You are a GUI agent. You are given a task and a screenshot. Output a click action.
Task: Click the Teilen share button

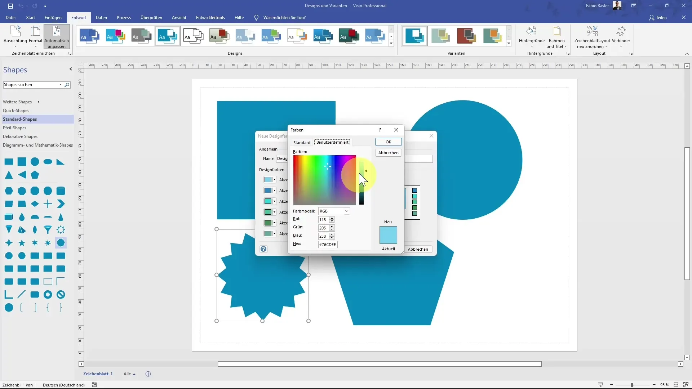(x=658, y=17)
